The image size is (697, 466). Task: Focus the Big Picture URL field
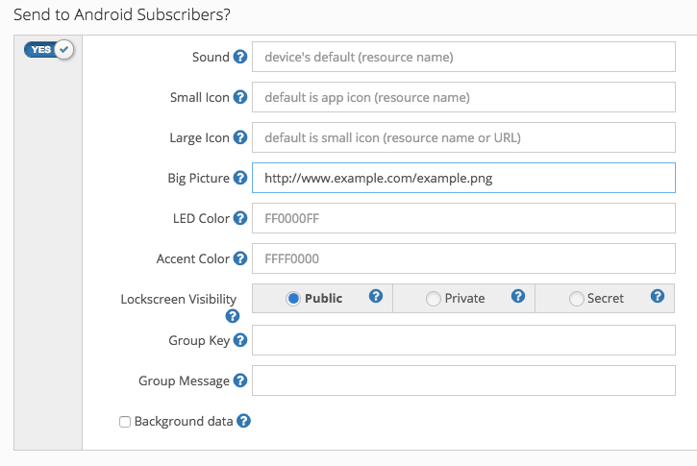pyautogui.click(x=463, y=178)
